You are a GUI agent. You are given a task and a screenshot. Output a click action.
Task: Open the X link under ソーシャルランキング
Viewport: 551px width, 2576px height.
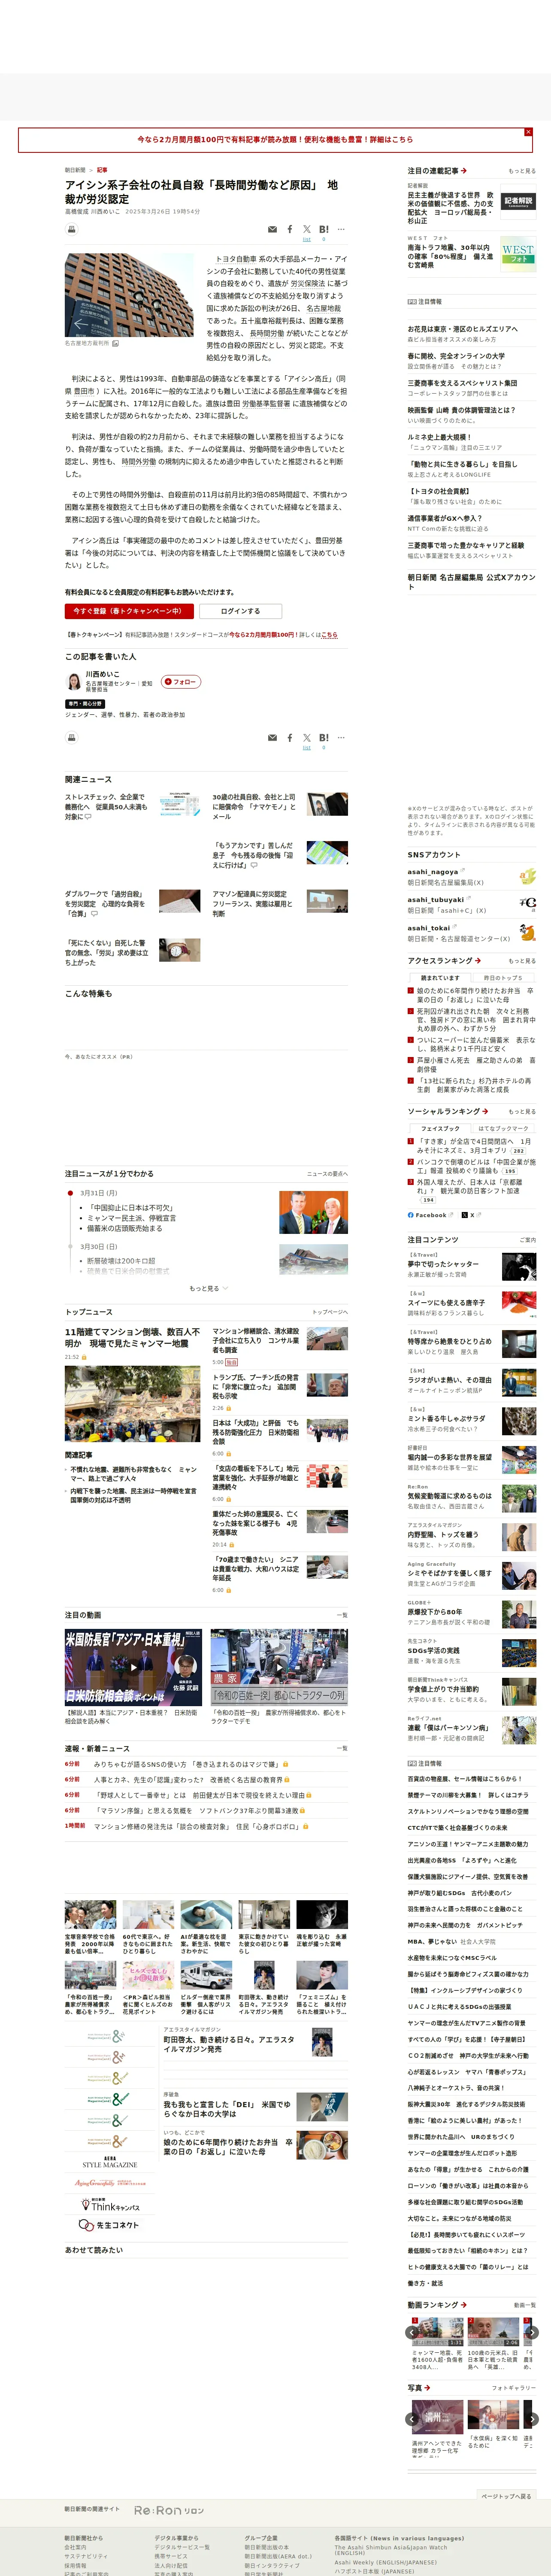[x=471, y=1215]
